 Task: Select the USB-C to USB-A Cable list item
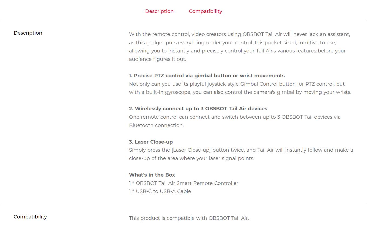(x=160, y=191)
